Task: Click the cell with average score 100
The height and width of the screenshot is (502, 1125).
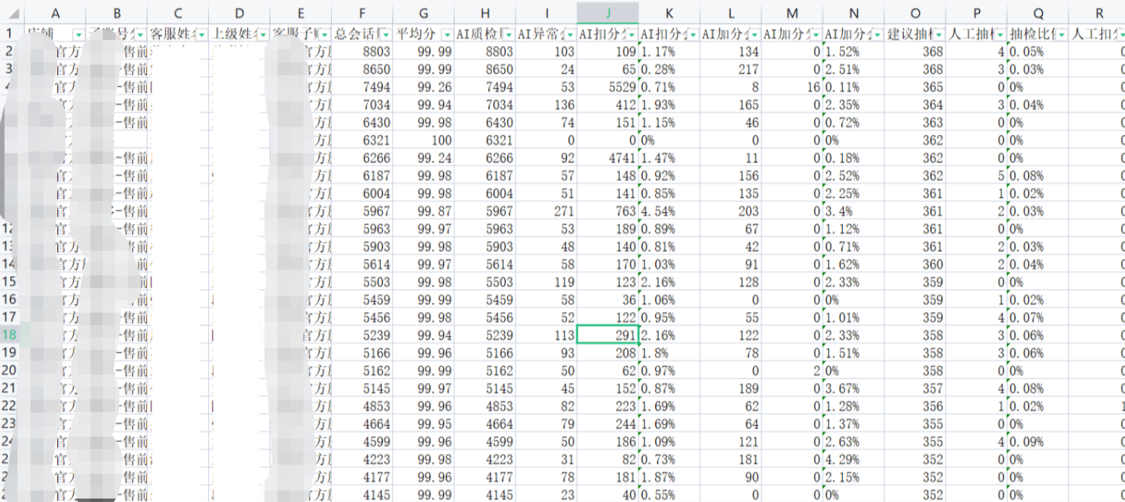Action: (x=424, y=140)
